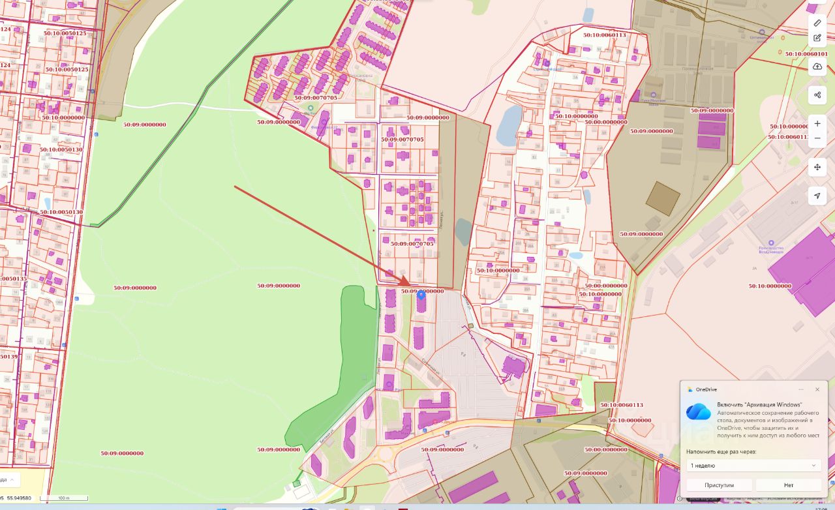Click cadastral label 50:10:0050135

point(14,278)
